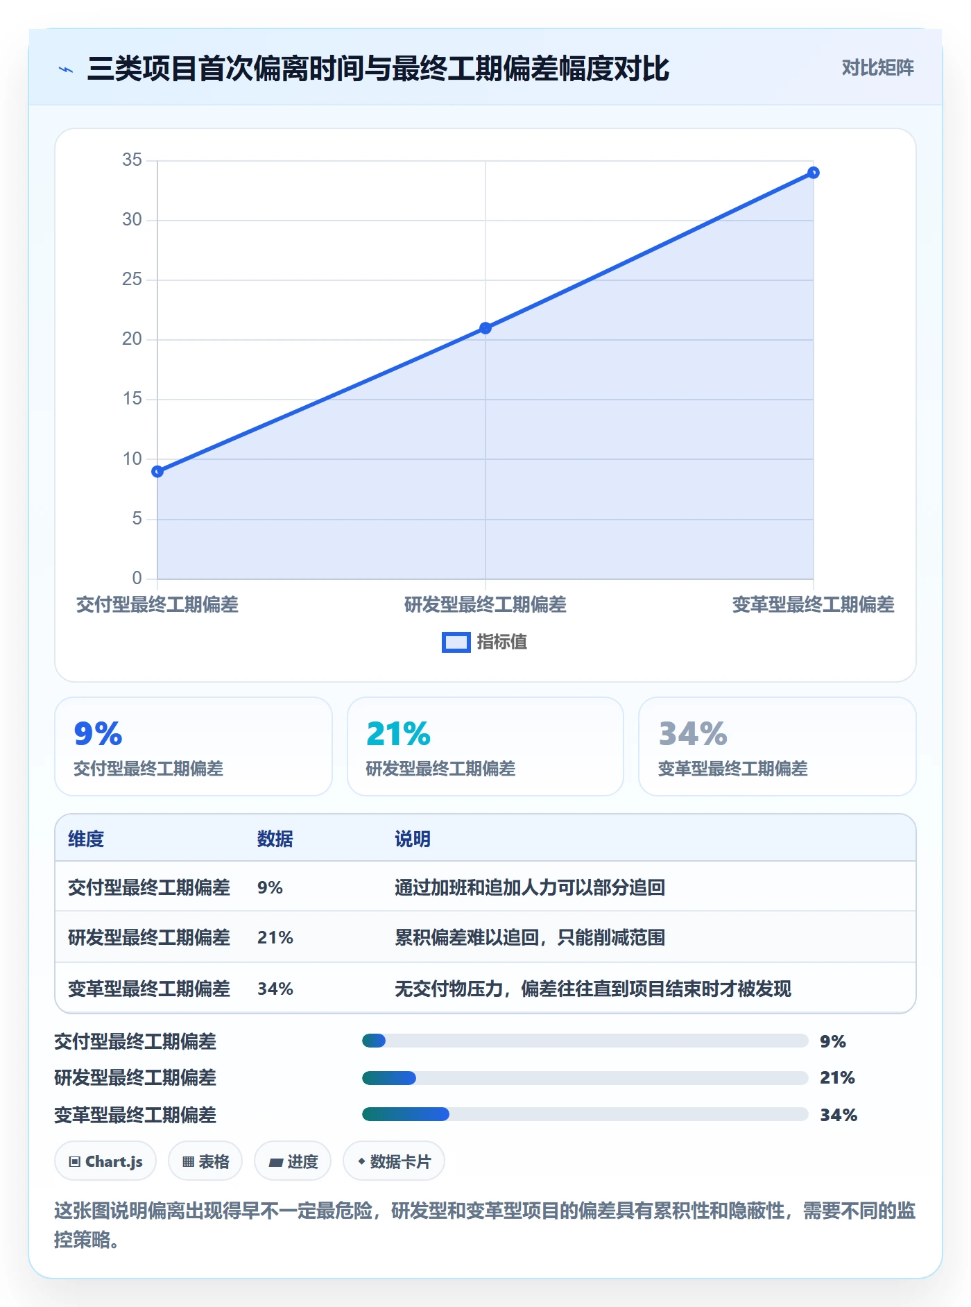Click the x-axis label 研发型最终工期偏差 under the chart
971x1307 pixels.
point(486,605)
